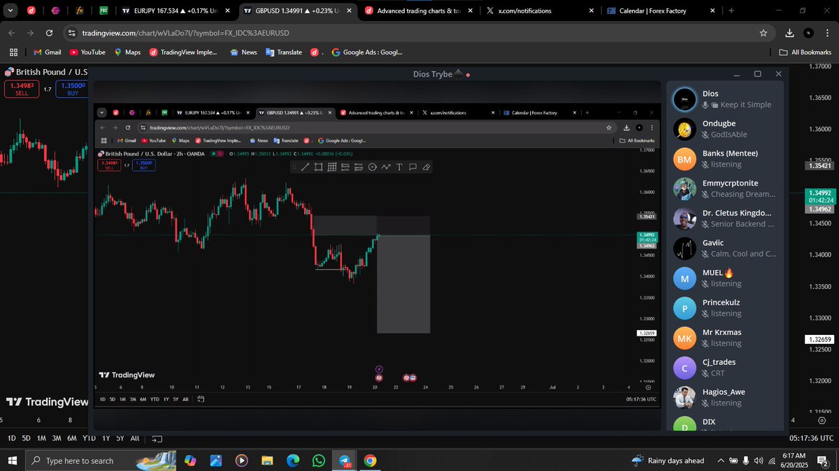Open the Translate bookmark

pos(284,52)
